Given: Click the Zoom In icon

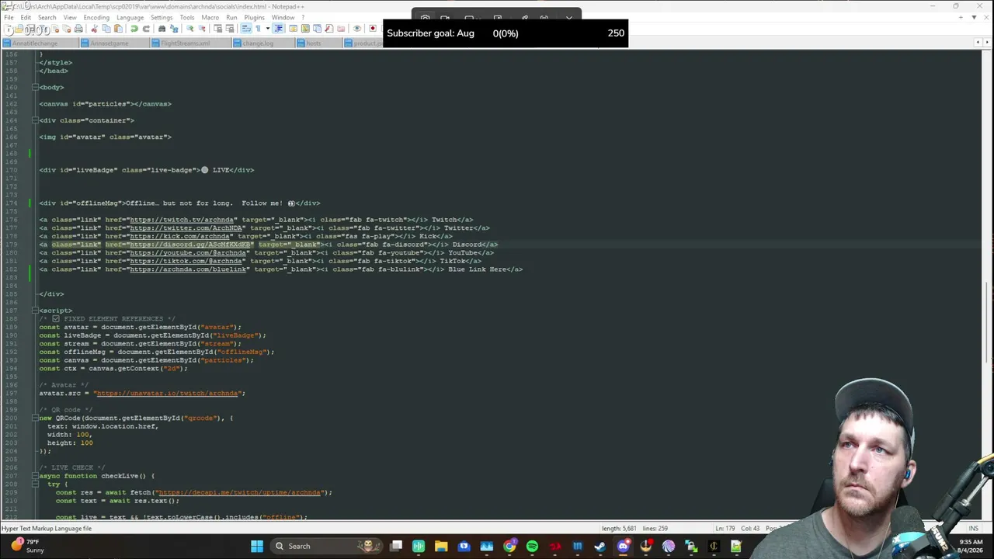Looking at the screenshot, I should tap(189, 29).
